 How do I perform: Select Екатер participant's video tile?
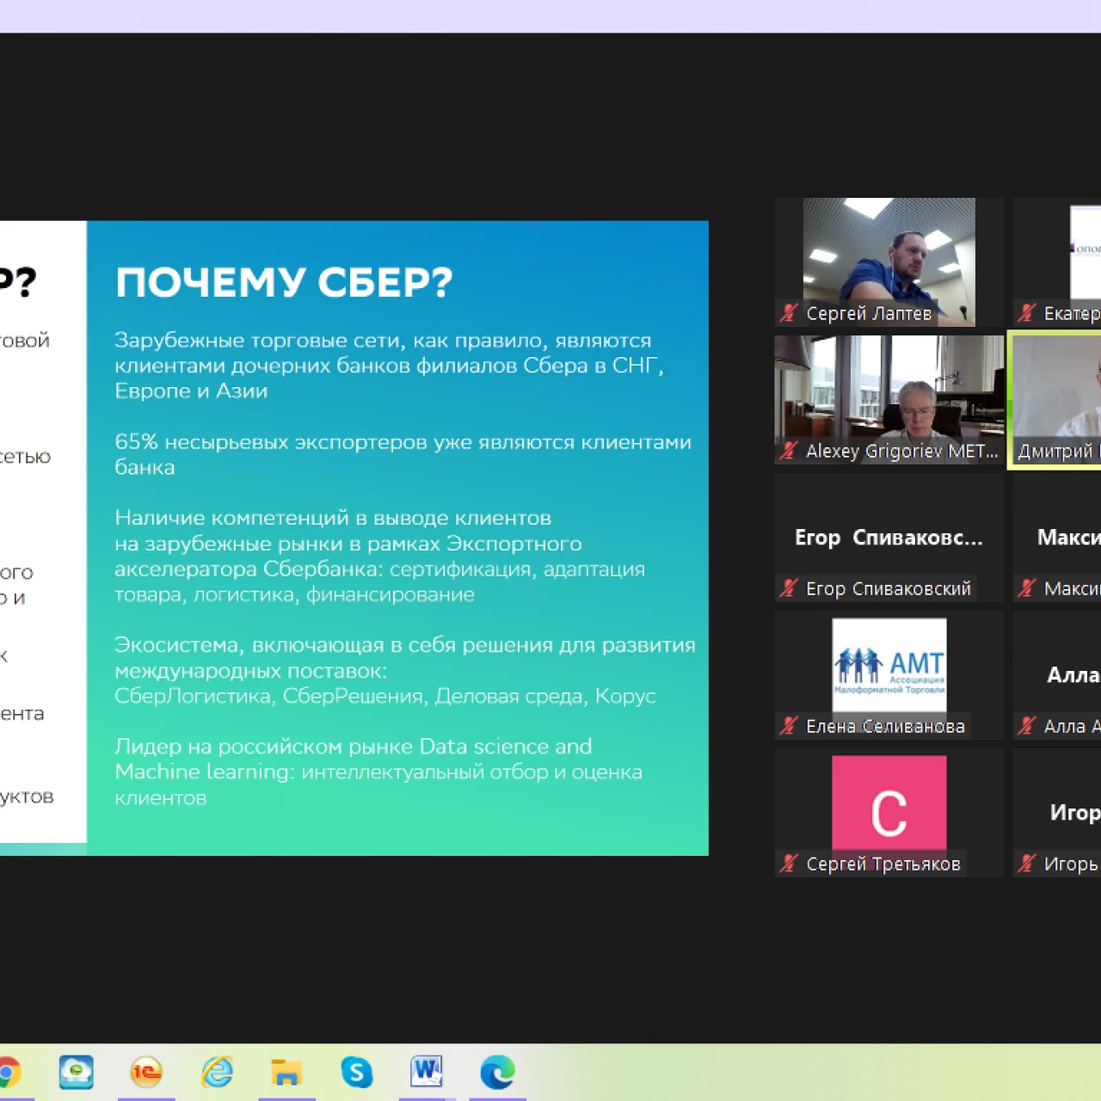[1057, 262]
